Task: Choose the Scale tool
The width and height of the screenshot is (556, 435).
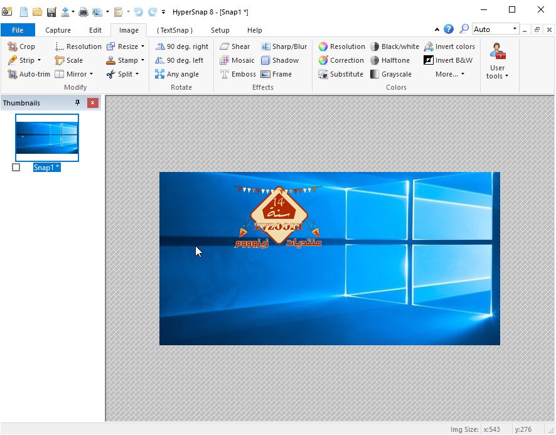Action: 69,60
